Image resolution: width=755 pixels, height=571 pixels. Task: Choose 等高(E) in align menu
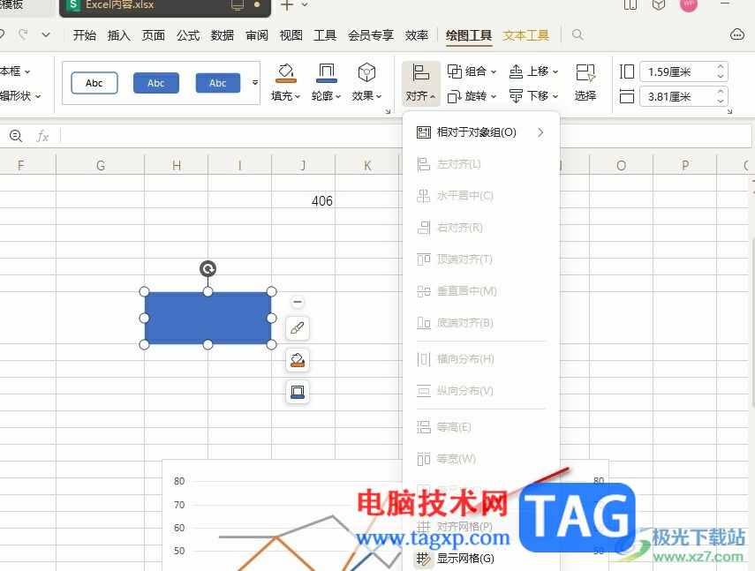click(x=481, y=426)
